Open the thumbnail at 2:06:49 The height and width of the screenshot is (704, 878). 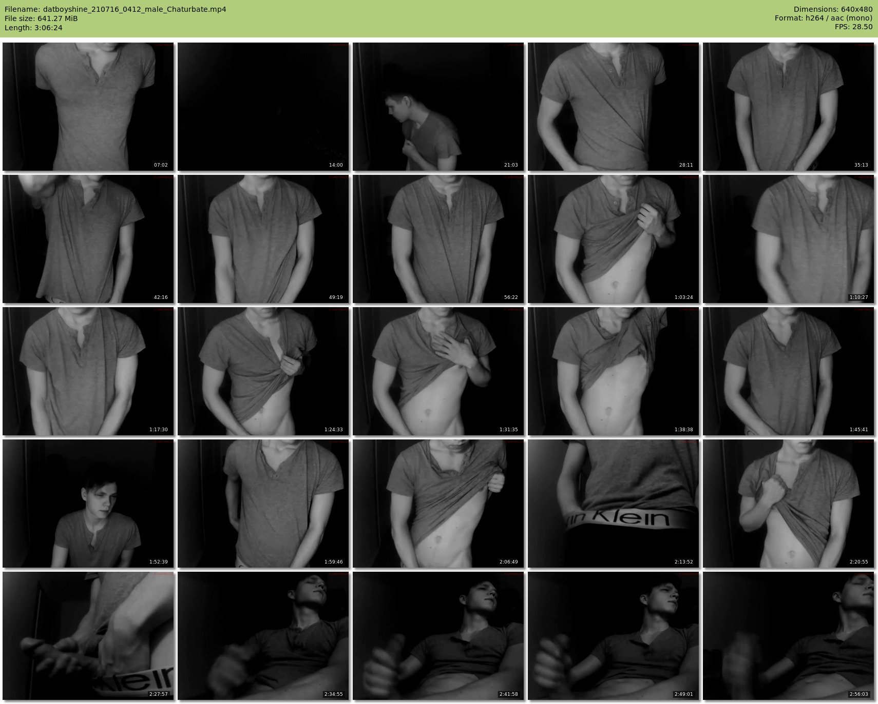(438, 504)
